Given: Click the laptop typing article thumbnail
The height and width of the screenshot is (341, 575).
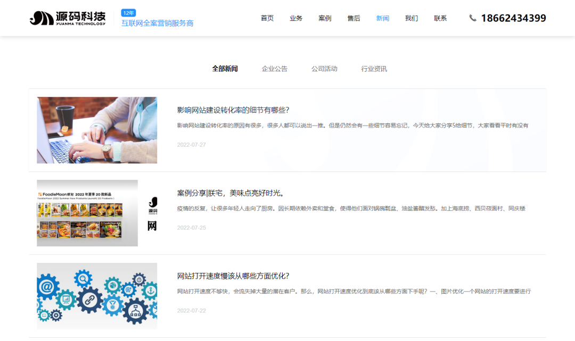Looking at the screenshot, I should [x=97, y=130].
